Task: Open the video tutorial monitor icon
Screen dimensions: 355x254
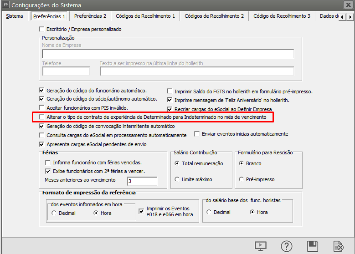Action: click(260, 246)
